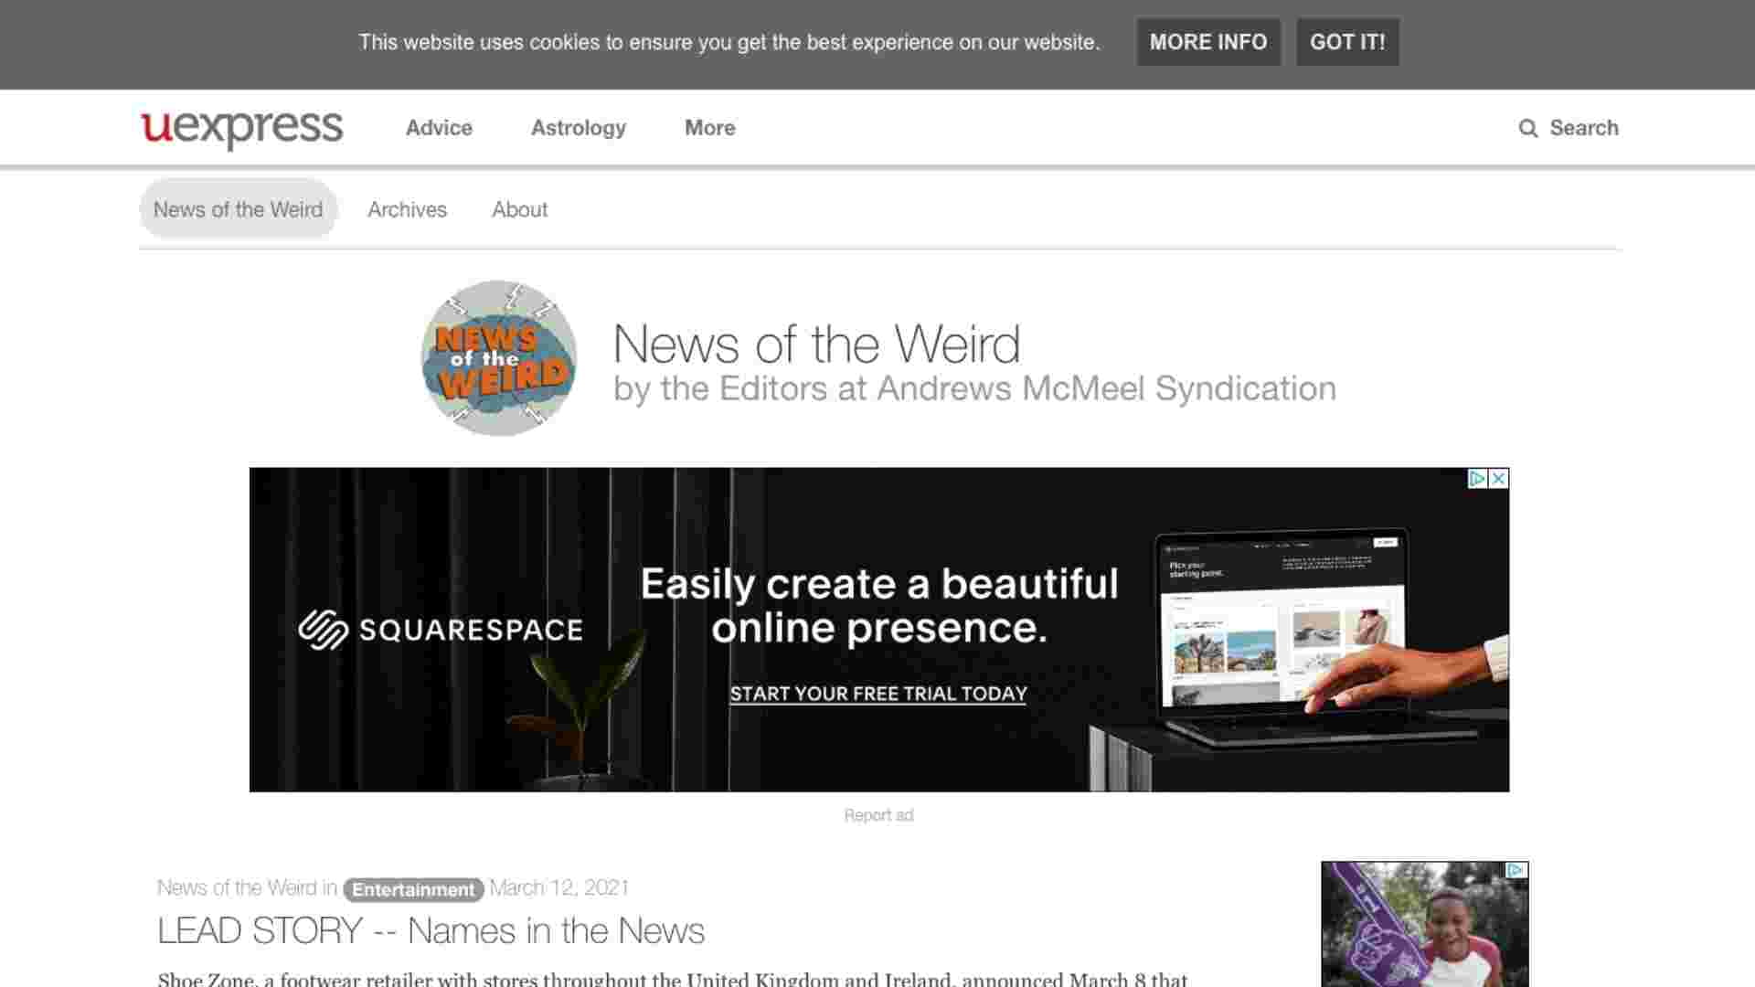Open the Advice menu

[x=439, y=128]
